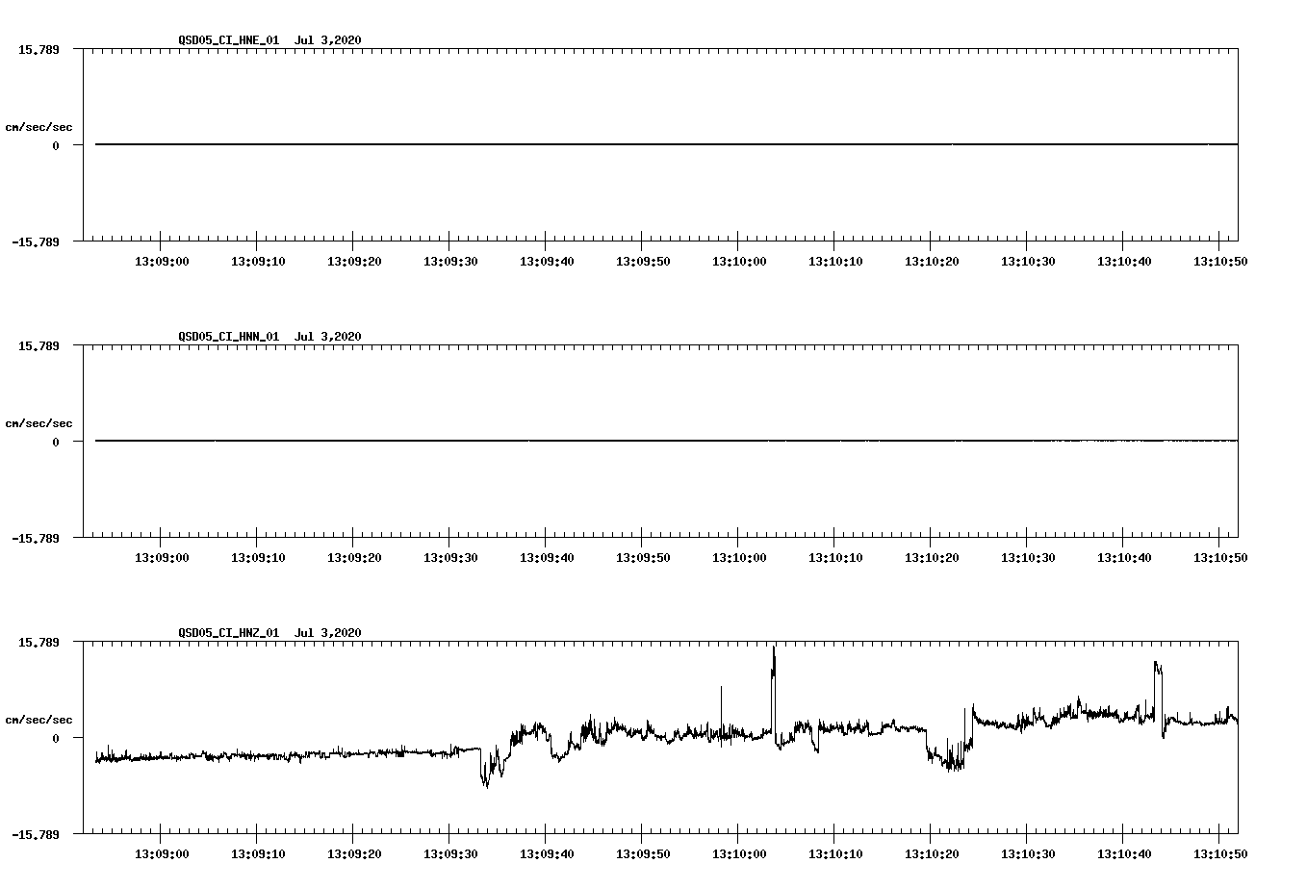Click the 13:09:00 time label under HNE plot
Viewport: 1307px width, 889px height.
[161, 261]
